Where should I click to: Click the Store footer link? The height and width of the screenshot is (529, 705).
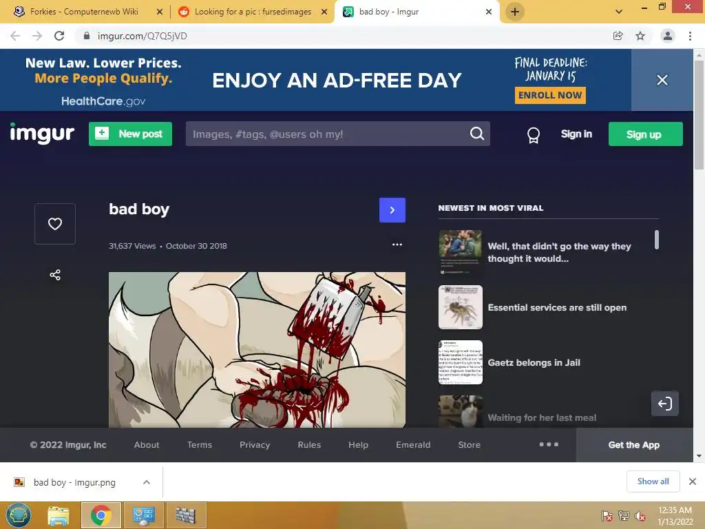[x=469, y=445]
